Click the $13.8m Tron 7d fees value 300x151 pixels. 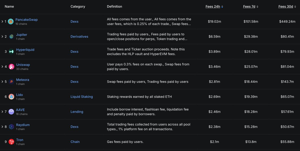pos(251,142)
